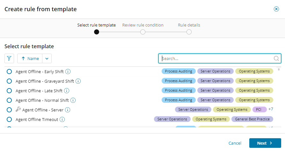Choose the Agent Offline Timeout radio option
The image size is (285, 151).
[x=9, y=119]
